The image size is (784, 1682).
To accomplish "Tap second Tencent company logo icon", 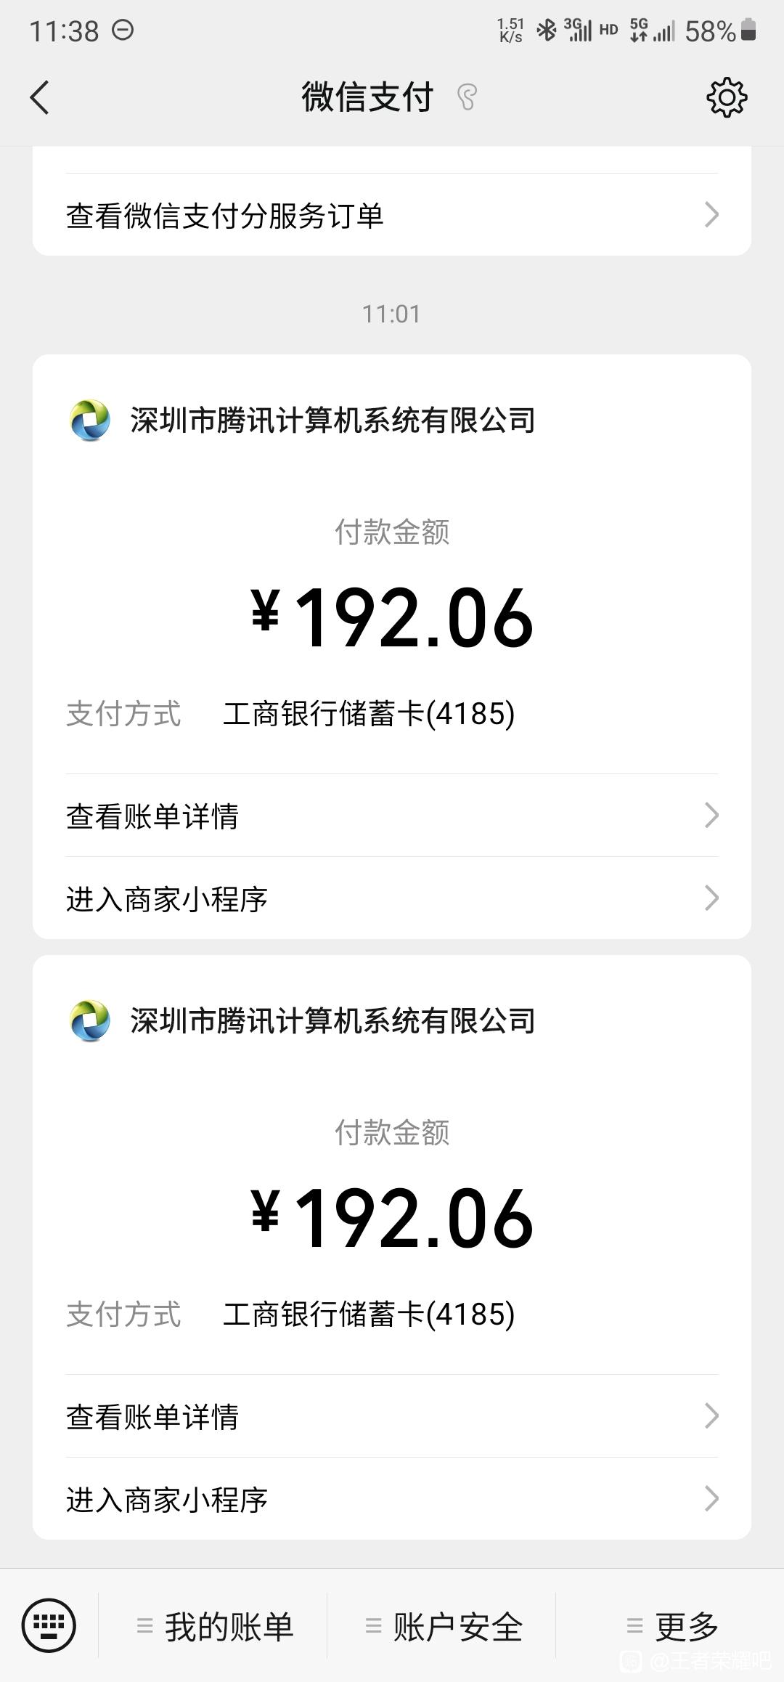I will pos(90,1020).
